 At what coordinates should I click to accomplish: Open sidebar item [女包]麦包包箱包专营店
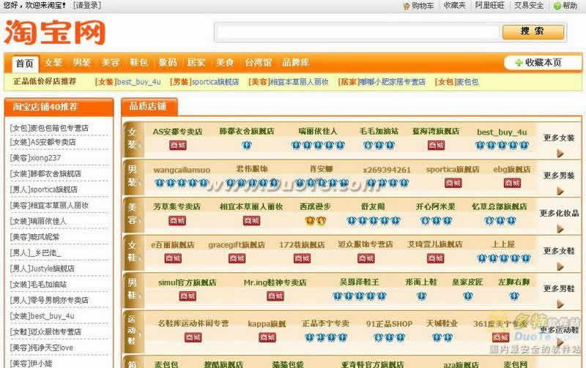pyautogui.click(x=49, y=128)
